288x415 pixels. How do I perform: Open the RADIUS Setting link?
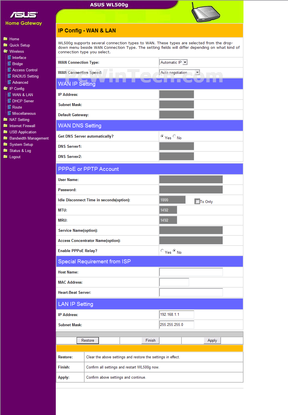click(25, 76)
